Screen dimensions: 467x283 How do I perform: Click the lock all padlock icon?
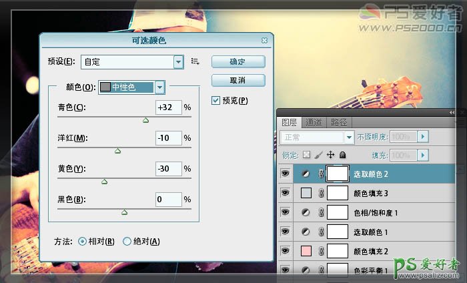pyautogui.click(x=342, y=155)
